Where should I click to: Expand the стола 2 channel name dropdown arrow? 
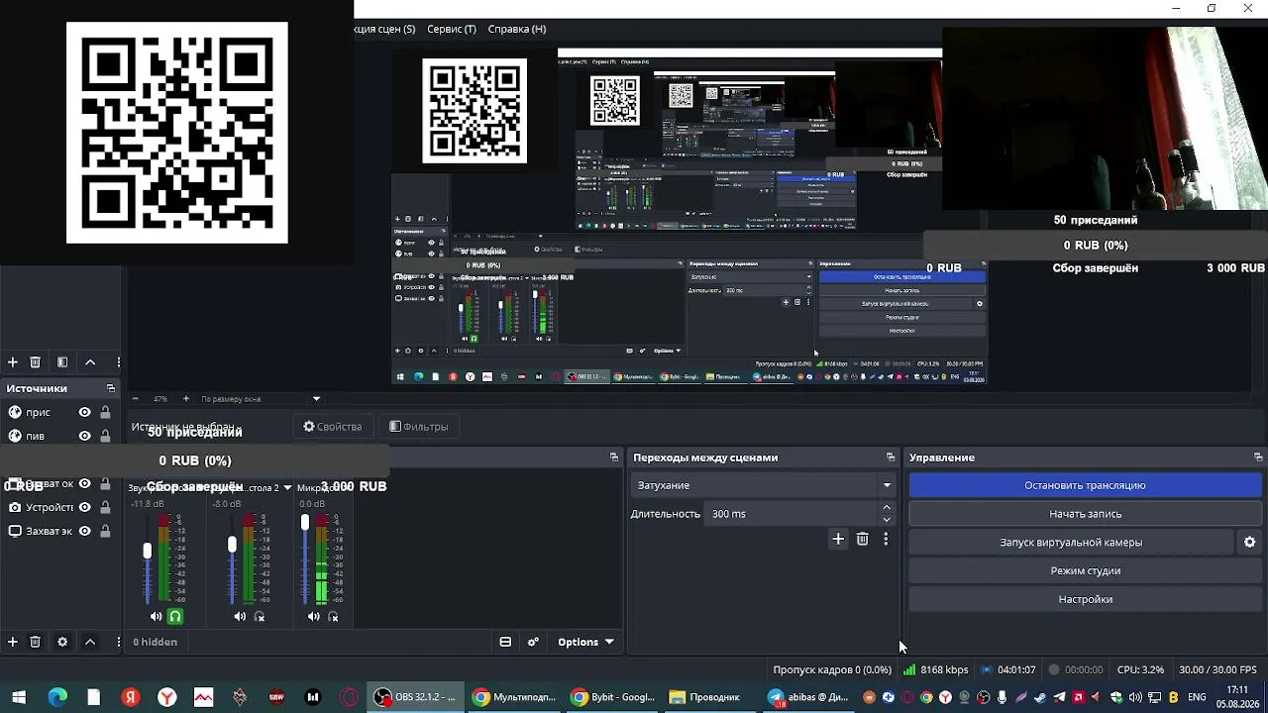point(287,487)
